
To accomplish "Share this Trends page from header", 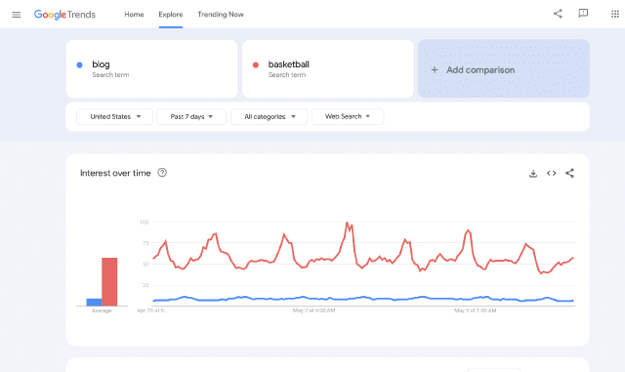I will pyautogui.click(x=558, y=14).
